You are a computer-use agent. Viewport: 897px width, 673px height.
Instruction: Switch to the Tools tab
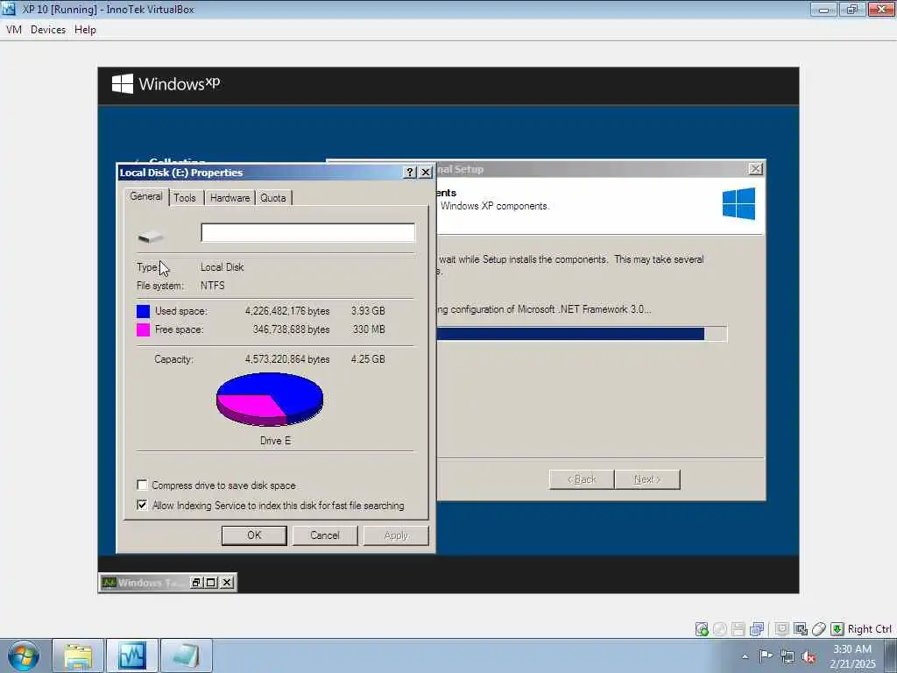(x=185, y=198)
